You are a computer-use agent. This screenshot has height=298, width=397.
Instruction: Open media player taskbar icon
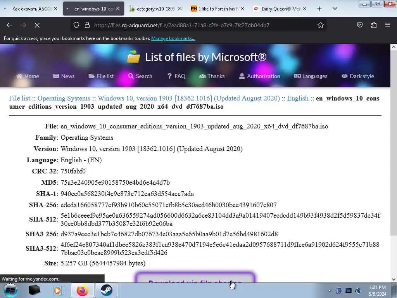point(57,290)
